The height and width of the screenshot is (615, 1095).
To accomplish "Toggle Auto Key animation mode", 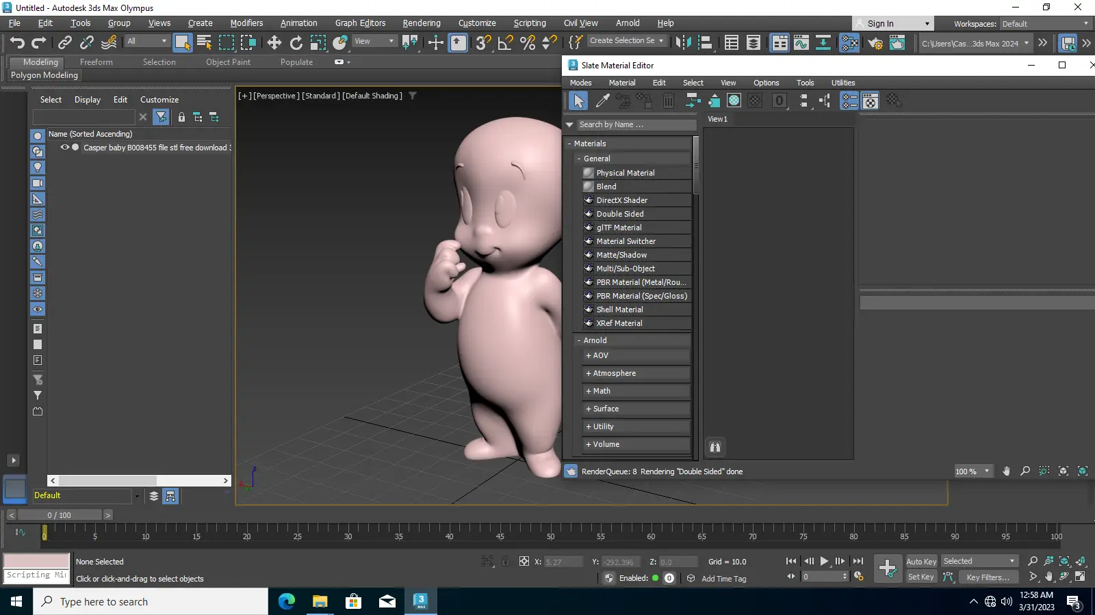I will (920, 562).
